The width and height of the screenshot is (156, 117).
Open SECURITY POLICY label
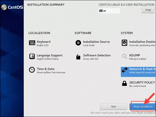(142, 82)
